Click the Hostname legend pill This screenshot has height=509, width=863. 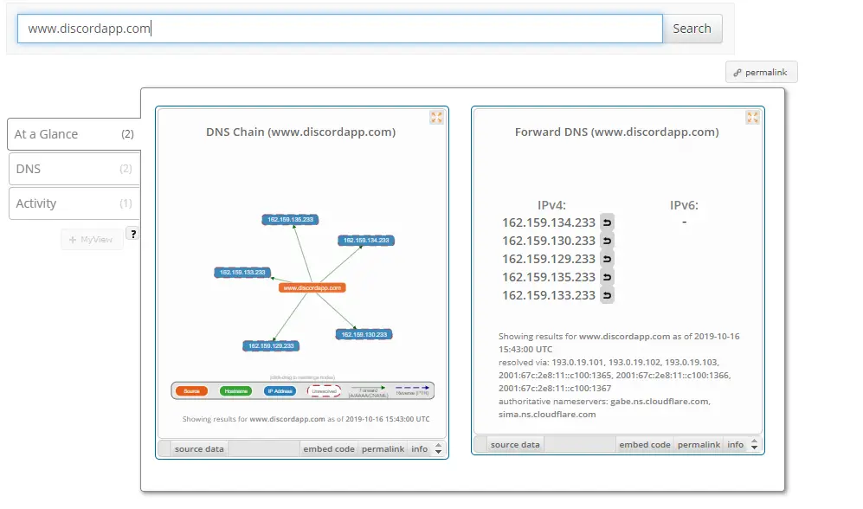[x=235, y=391]
